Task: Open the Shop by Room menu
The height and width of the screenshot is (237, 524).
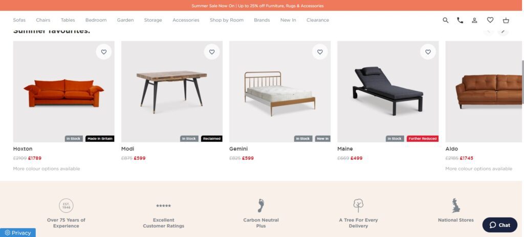Action: pos(227,20)
